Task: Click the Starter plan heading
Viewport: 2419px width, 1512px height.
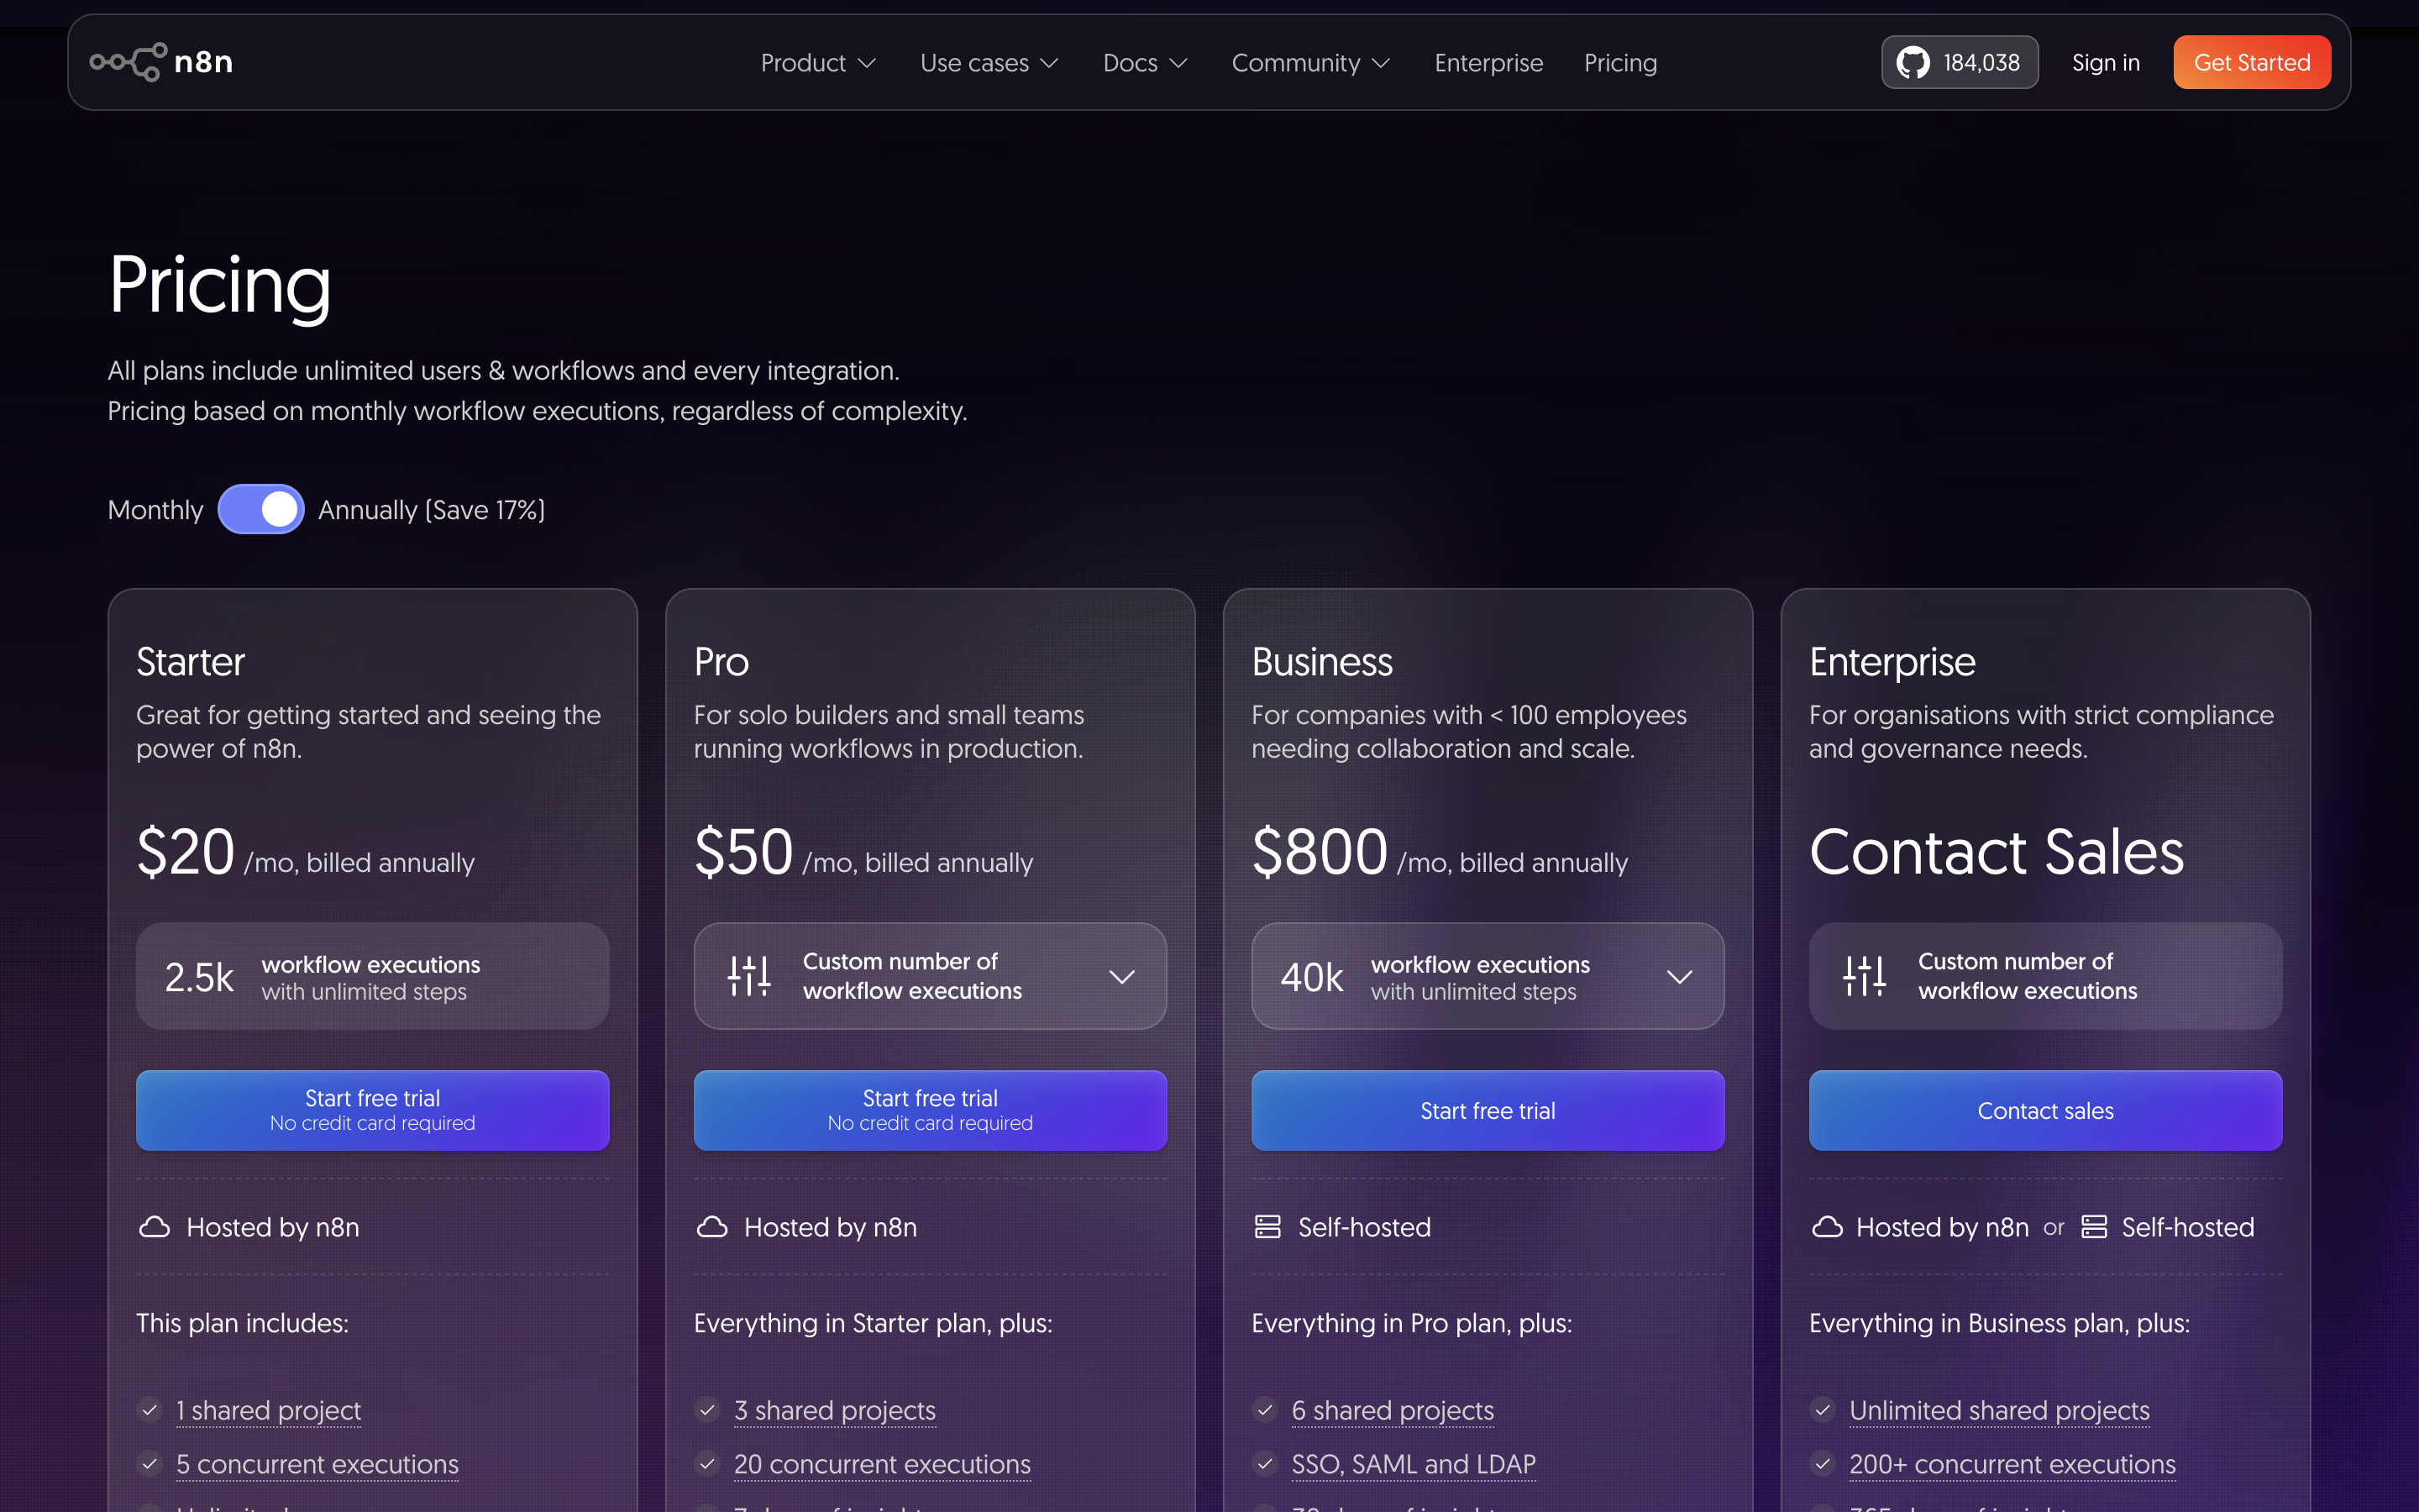Action: [x=190, y=662]
